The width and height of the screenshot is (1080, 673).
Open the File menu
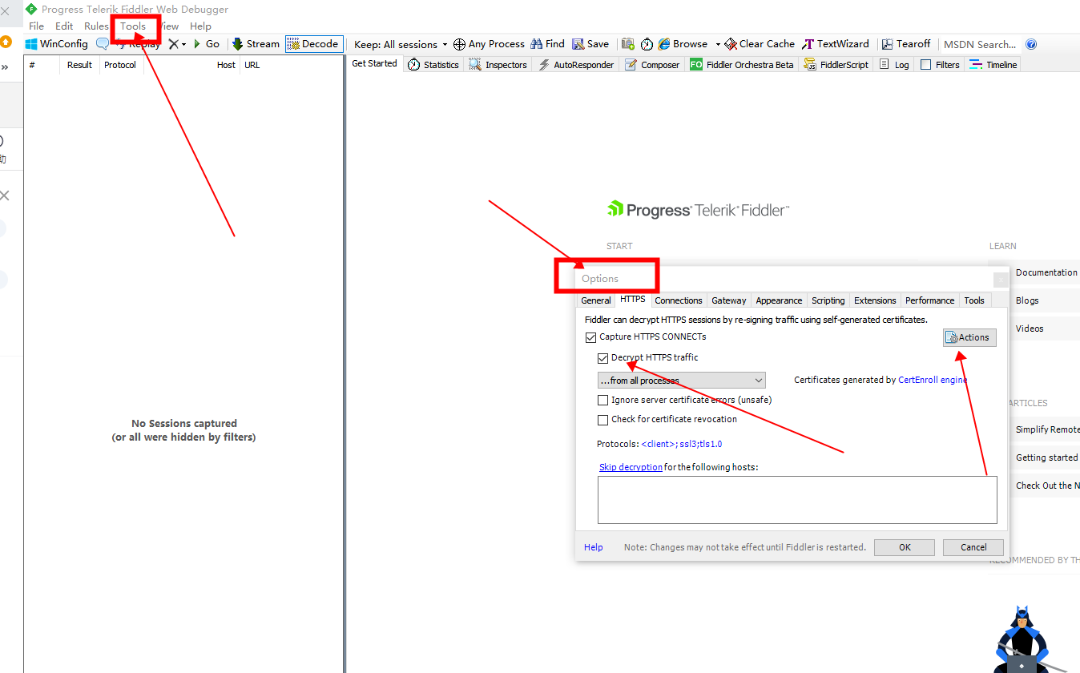tap(37, 26)
